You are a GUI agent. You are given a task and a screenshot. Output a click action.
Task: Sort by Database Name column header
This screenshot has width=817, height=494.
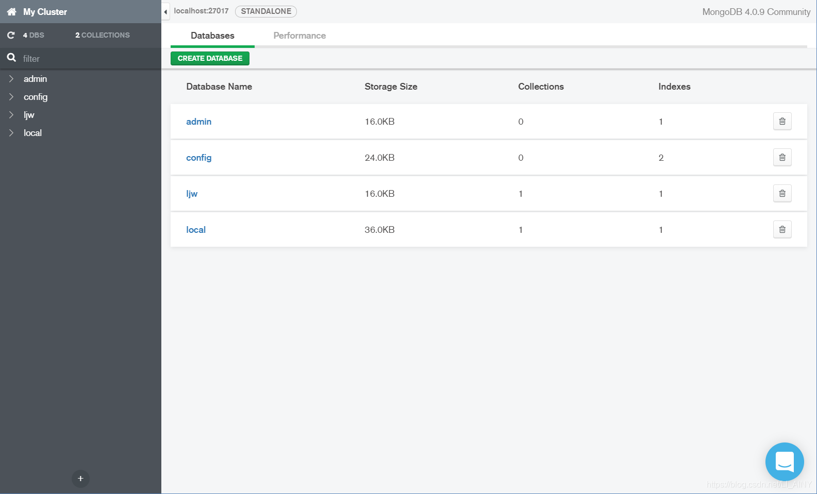pyautogui.click(x=219, y=87)
